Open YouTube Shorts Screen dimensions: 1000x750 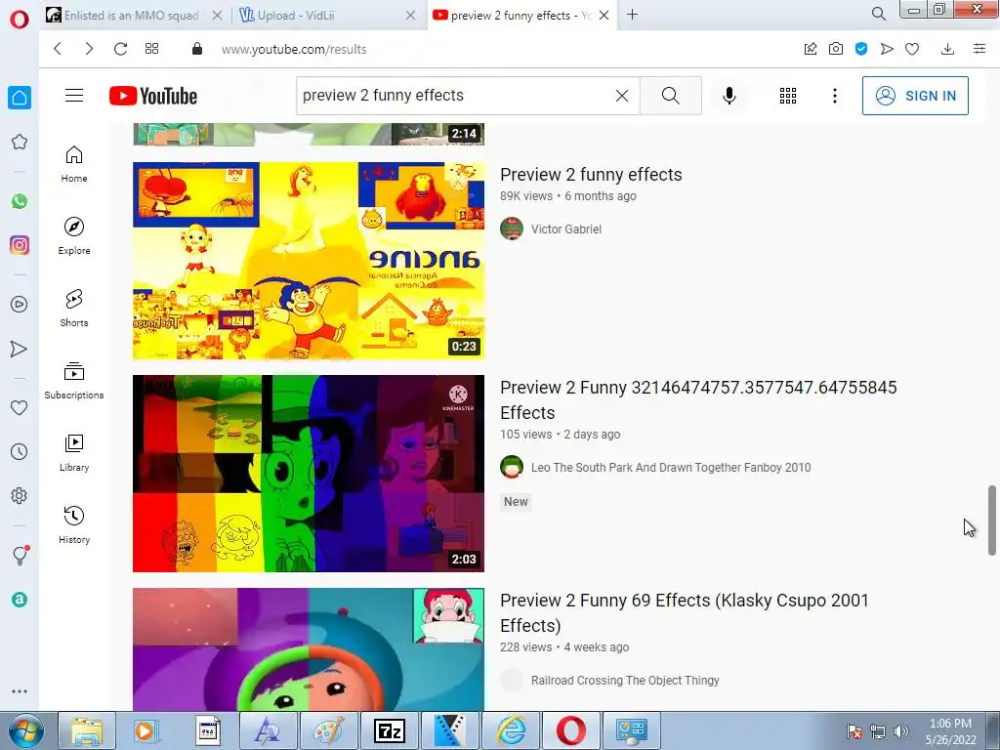click(74, 308)
